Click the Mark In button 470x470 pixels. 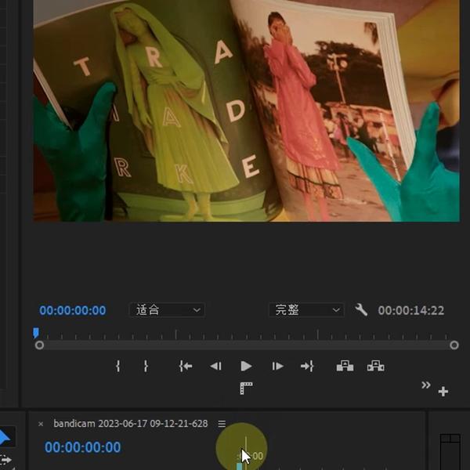coord(118,366)
